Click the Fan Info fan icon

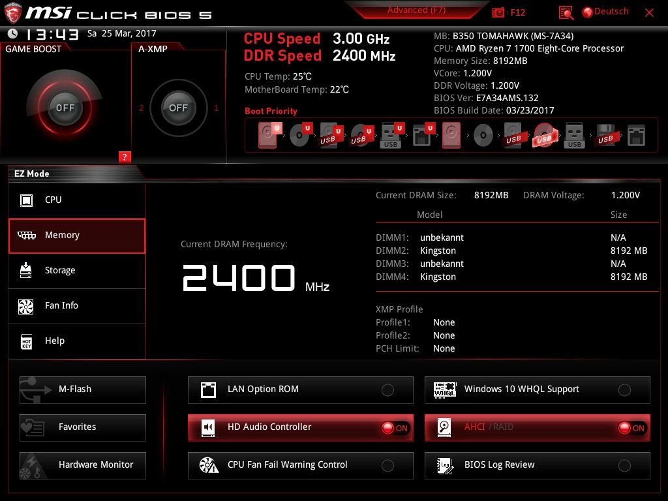[x=26, y=306]
